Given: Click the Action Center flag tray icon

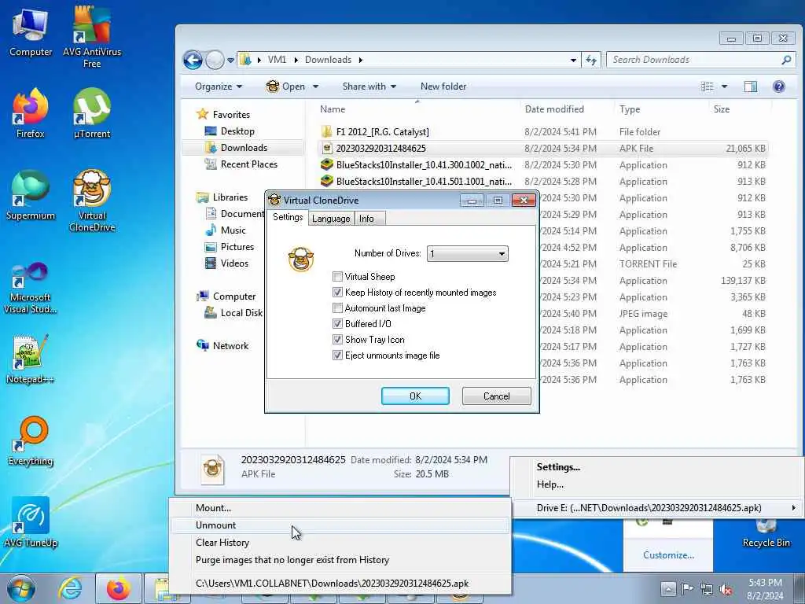Looking at the screenshot, I should (687, 588).
